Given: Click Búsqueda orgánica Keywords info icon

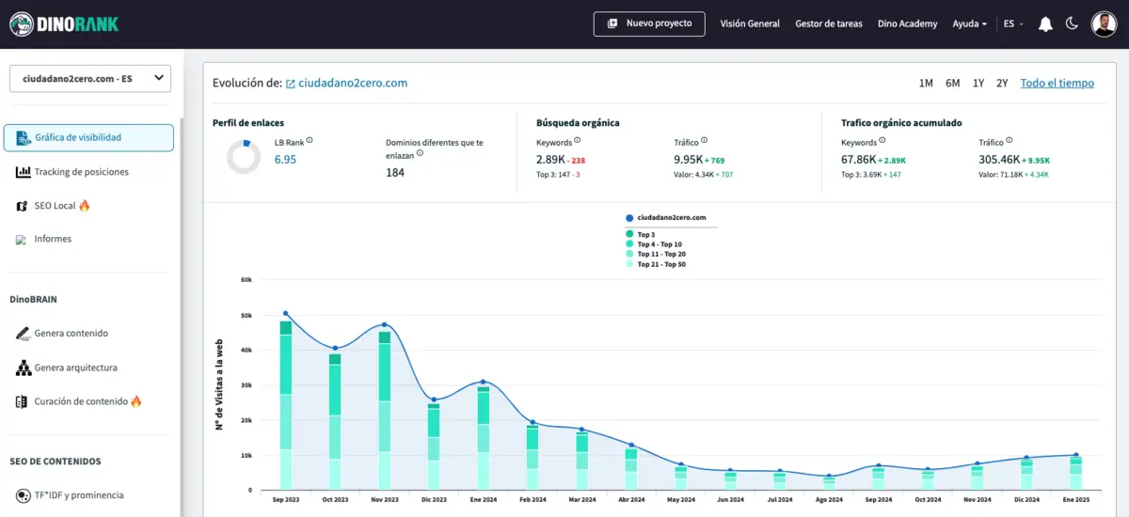Looking at the screenshot, I should click(x=577, y=141).
